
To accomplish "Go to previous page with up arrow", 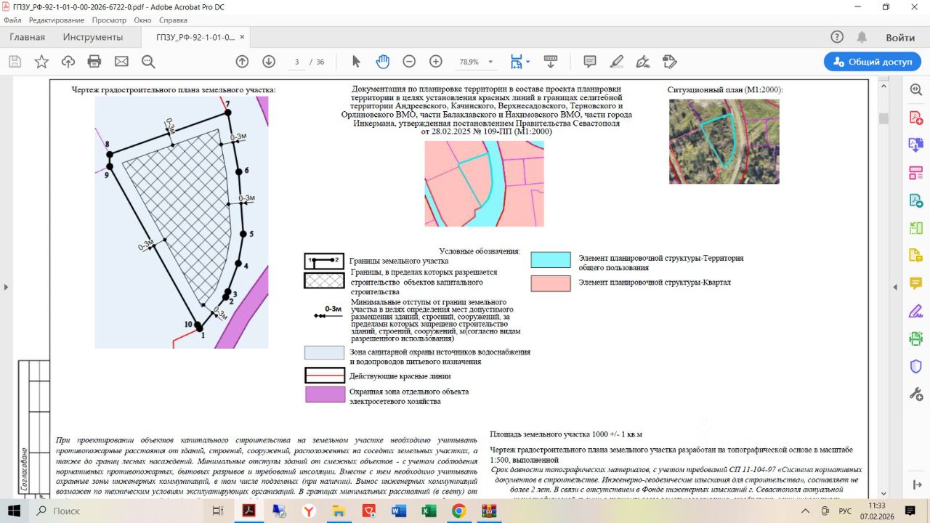I will click(242, 62).
